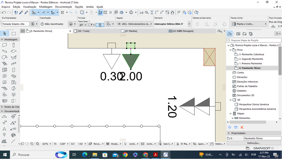The width and height of the screenshot is (282, 159).
Task: Click the red delete X in navigator
Action: (242, 127)
